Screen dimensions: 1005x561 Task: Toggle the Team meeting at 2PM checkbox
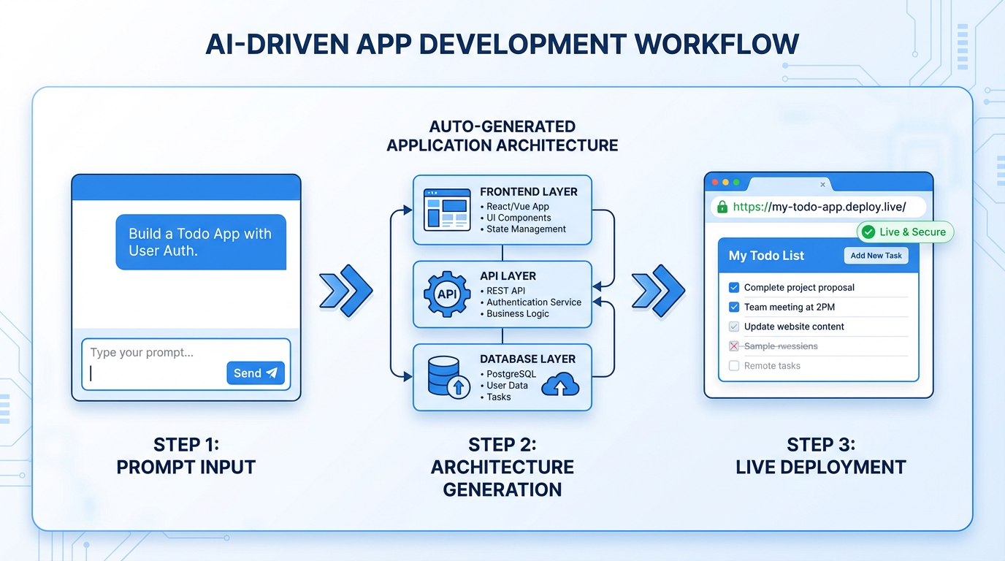point(734,307)
